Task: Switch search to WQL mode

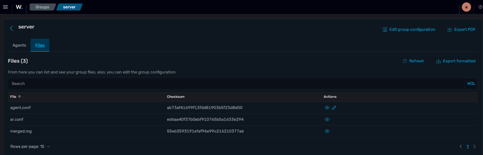Action: pos(471,84)
